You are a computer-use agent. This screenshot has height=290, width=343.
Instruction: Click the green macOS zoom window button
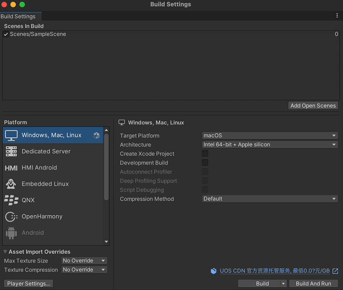22,5
